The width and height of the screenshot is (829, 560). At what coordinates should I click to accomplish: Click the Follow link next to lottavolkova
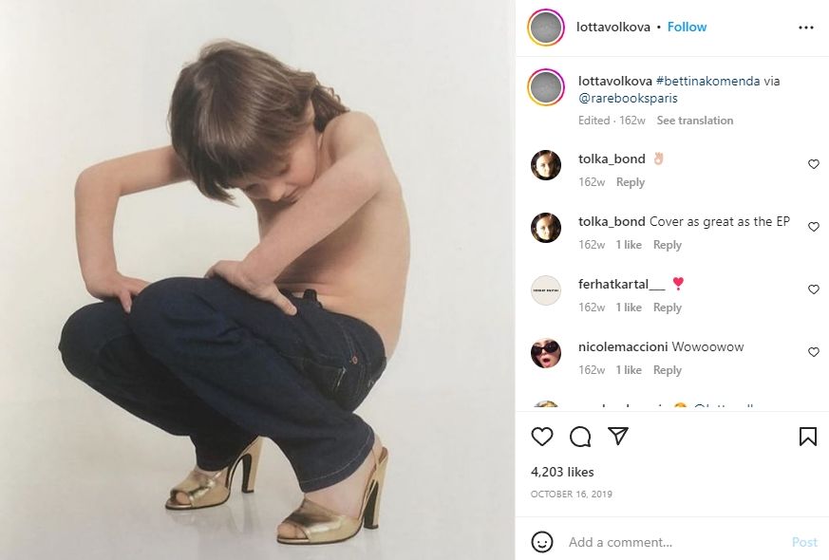click(687, 28)
